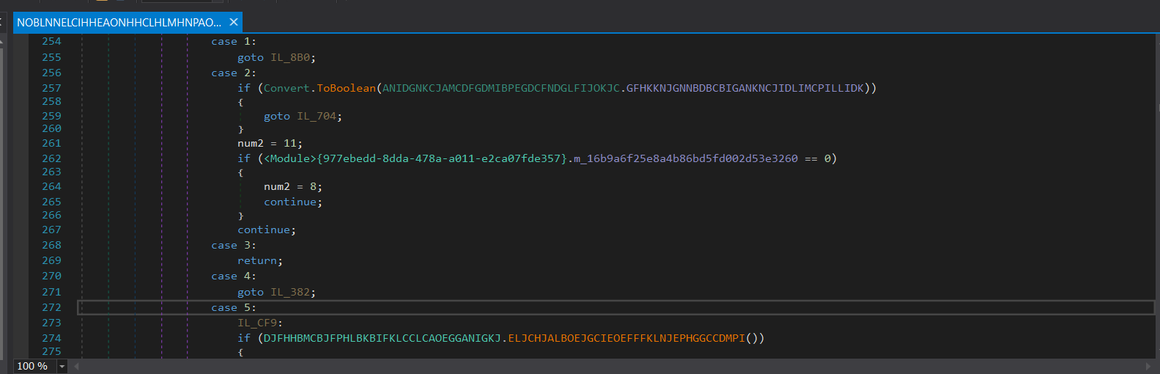Open the 100 % zoom dropdown

click(x=62, y=366)
